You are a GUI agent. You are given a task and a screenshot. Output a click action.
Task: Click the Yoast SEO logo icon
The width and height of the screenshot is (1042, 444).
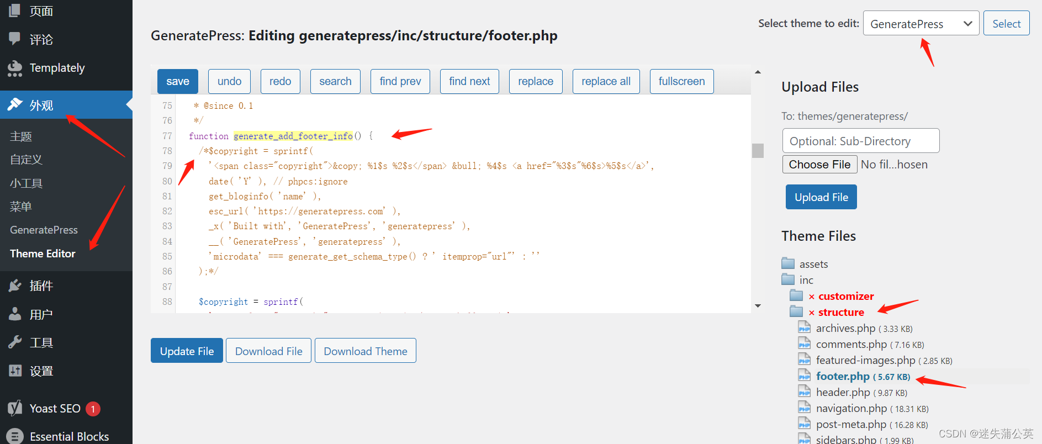coord(15,408)
